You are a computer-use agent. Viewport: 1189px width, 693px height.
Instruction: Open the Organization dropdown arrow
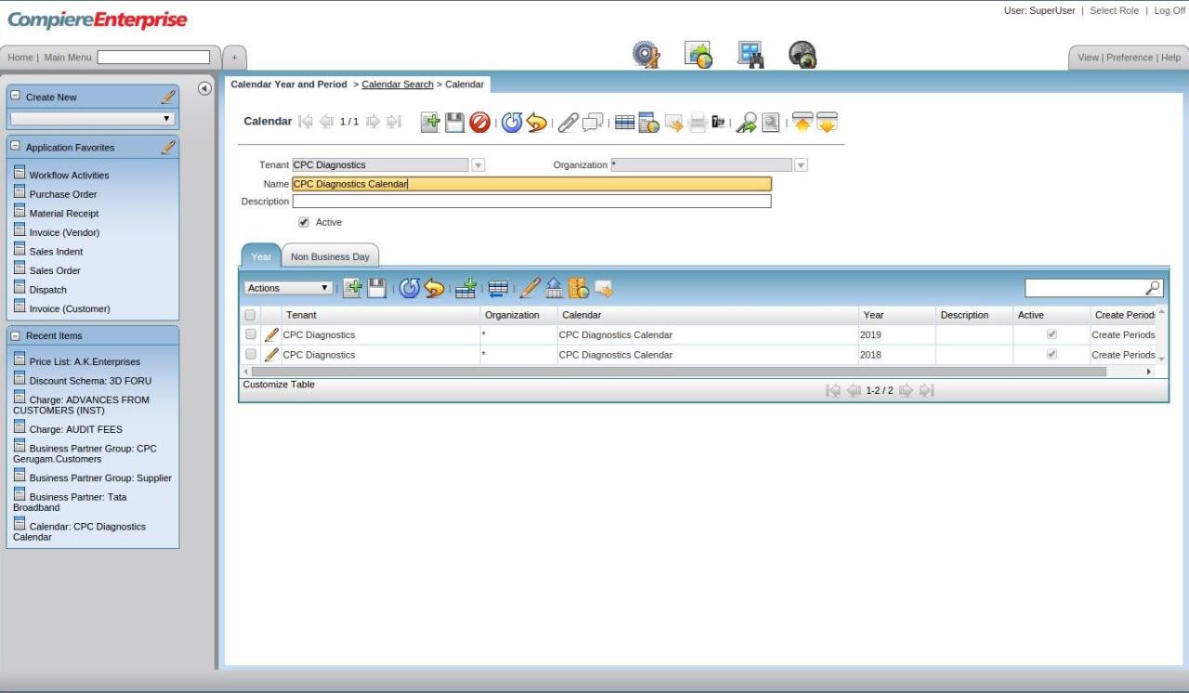[801, 165]
